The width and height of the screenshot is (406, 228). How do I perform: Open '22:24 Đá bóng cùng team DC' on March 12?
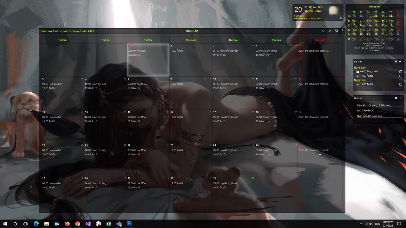point(313,84)
